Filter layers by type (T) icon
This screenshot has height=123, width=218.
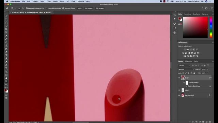[x=199, y=66]
